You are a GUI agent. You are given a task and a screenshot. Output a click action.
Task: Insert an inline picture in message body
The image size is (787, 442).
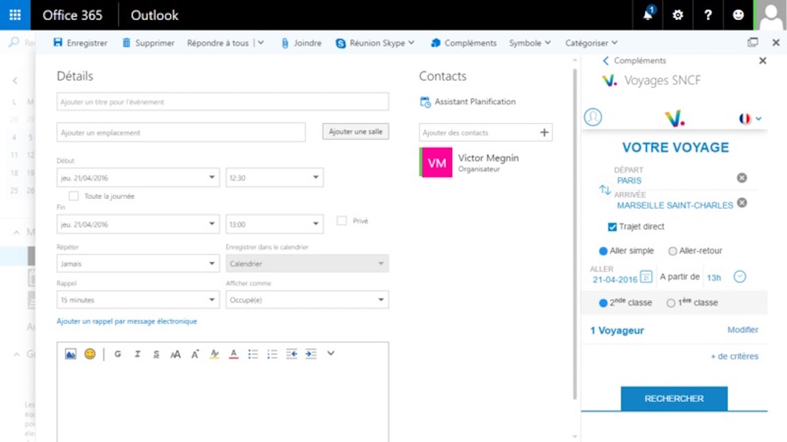click(x=71, y=354)
